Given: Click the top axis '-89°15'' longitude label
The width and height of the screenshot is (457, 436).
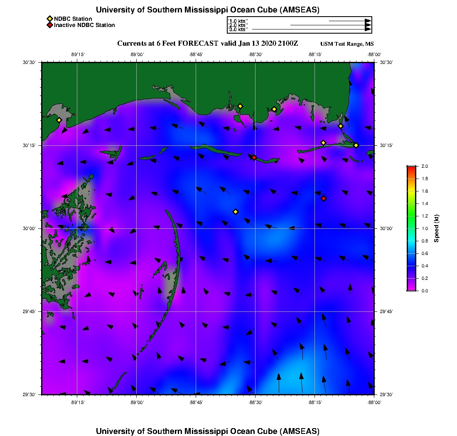Looking at the screenshot, I should tap(78, 54).
